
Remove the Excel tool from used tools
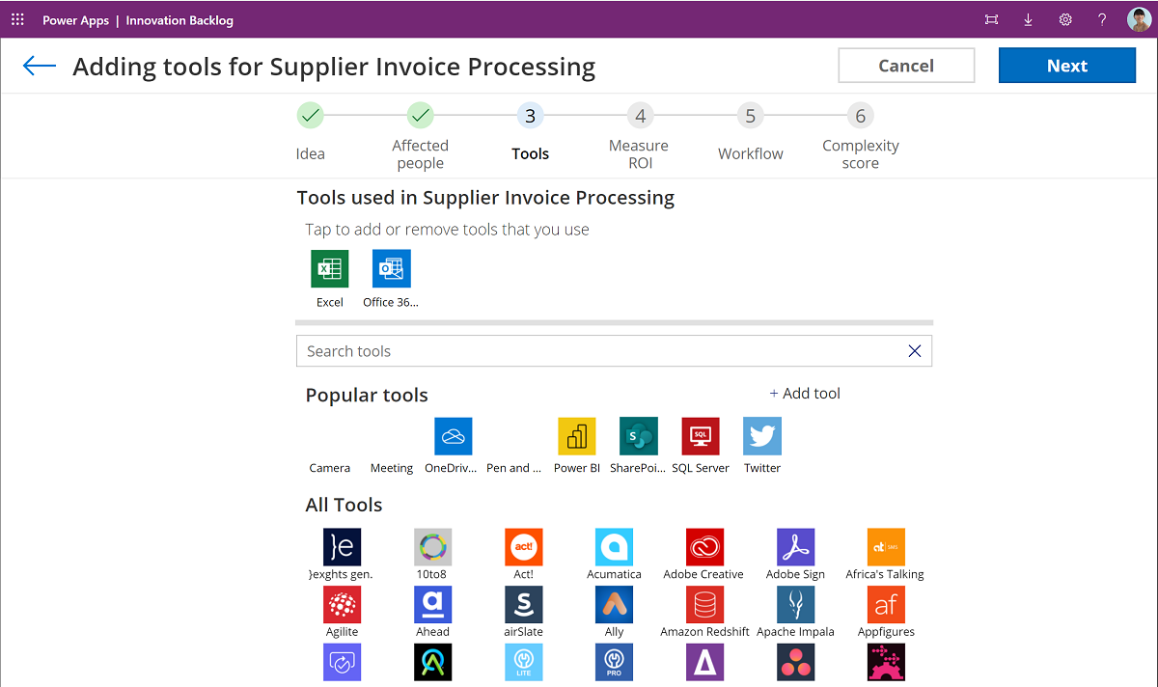[x=330, y=268]
